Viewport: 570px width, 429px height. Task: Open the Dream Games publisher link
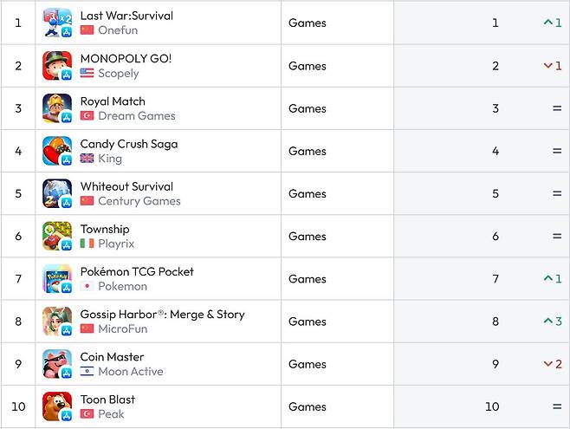click(136, 116)
